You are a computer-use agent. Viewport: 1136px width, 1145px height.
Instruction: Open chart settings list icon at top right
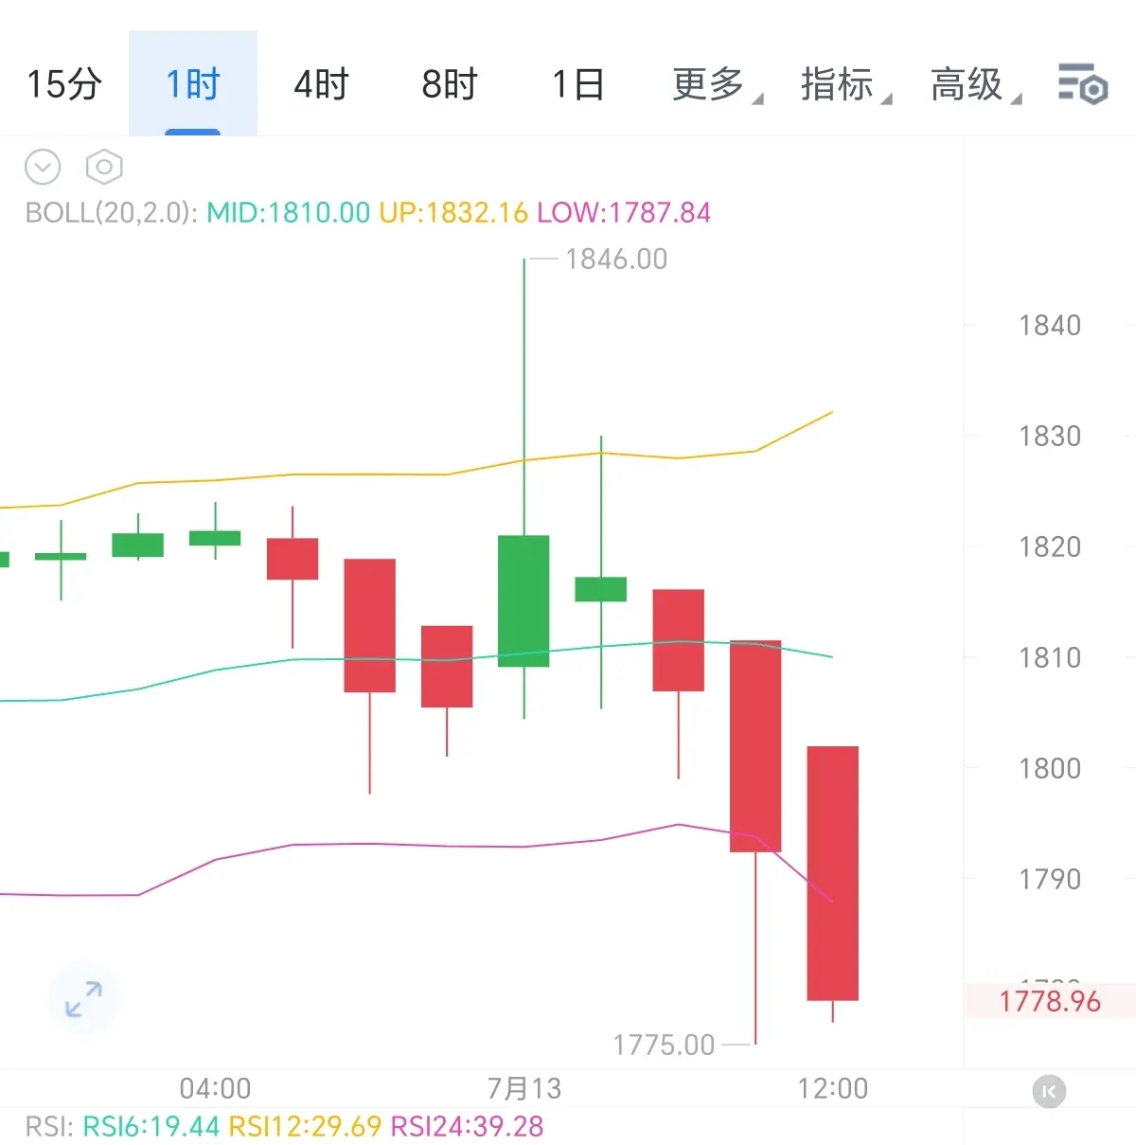[1083, 83]
